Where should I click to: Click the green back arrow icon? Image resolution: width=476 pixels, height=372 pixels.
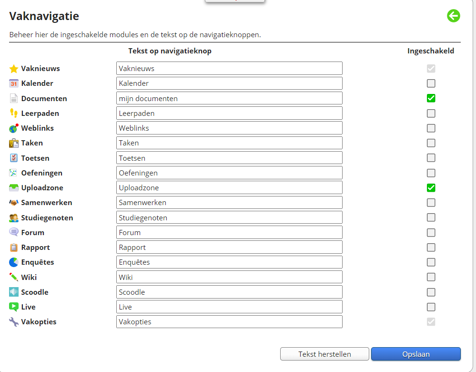453,16
